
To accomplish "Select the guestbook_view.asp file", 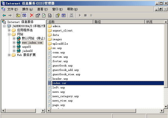I will tap(66, 74).
